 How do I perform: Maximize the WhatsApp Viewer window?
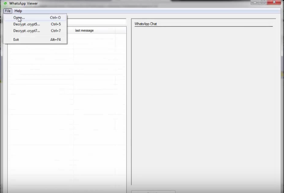[263, 3]
